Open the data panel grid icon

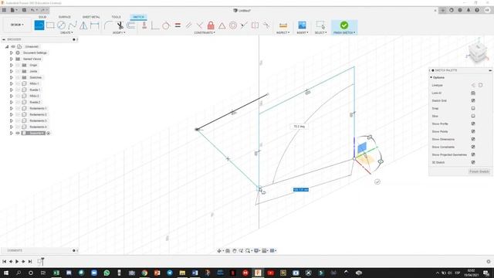click(4, 10)
